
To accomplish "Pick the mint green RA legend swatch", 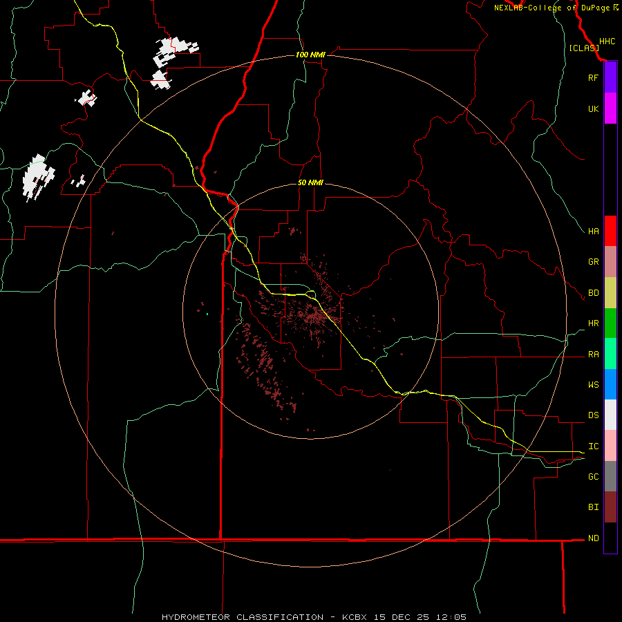I will [610, 354].
